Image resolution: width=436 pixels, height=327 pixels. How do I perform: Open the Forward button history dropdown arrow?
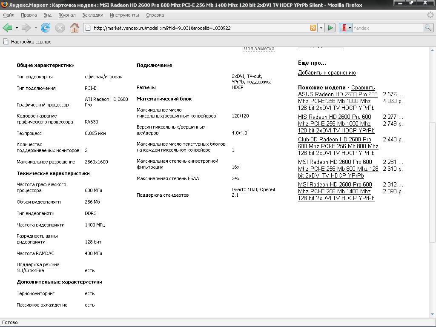point(36,28)
